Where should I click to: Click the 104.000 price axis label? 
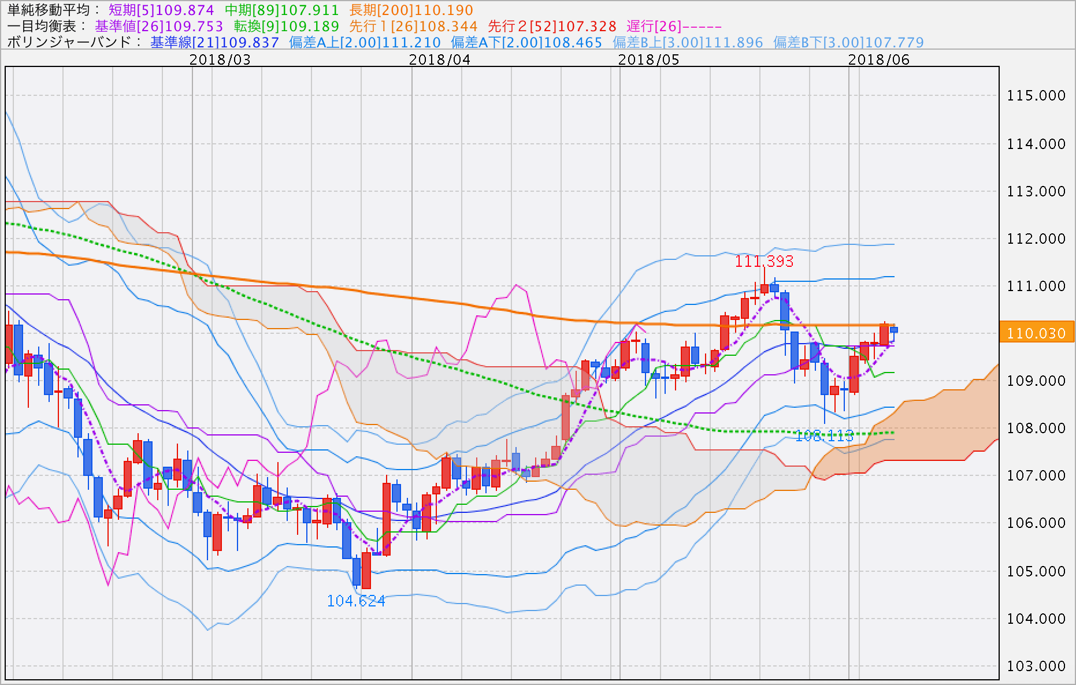pos(1036,618)
